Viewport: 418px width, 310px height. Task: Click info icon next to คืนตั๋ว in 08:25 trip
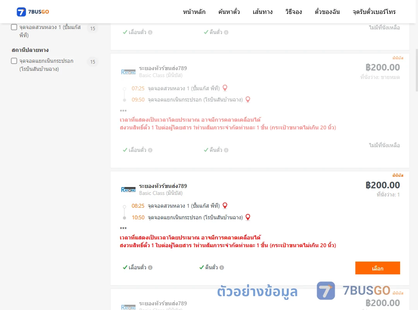(222, 267)
